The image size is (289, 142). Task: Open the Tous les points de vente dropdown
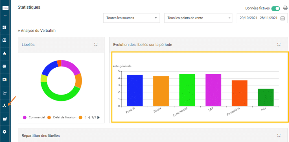click(x=198, y=18)
